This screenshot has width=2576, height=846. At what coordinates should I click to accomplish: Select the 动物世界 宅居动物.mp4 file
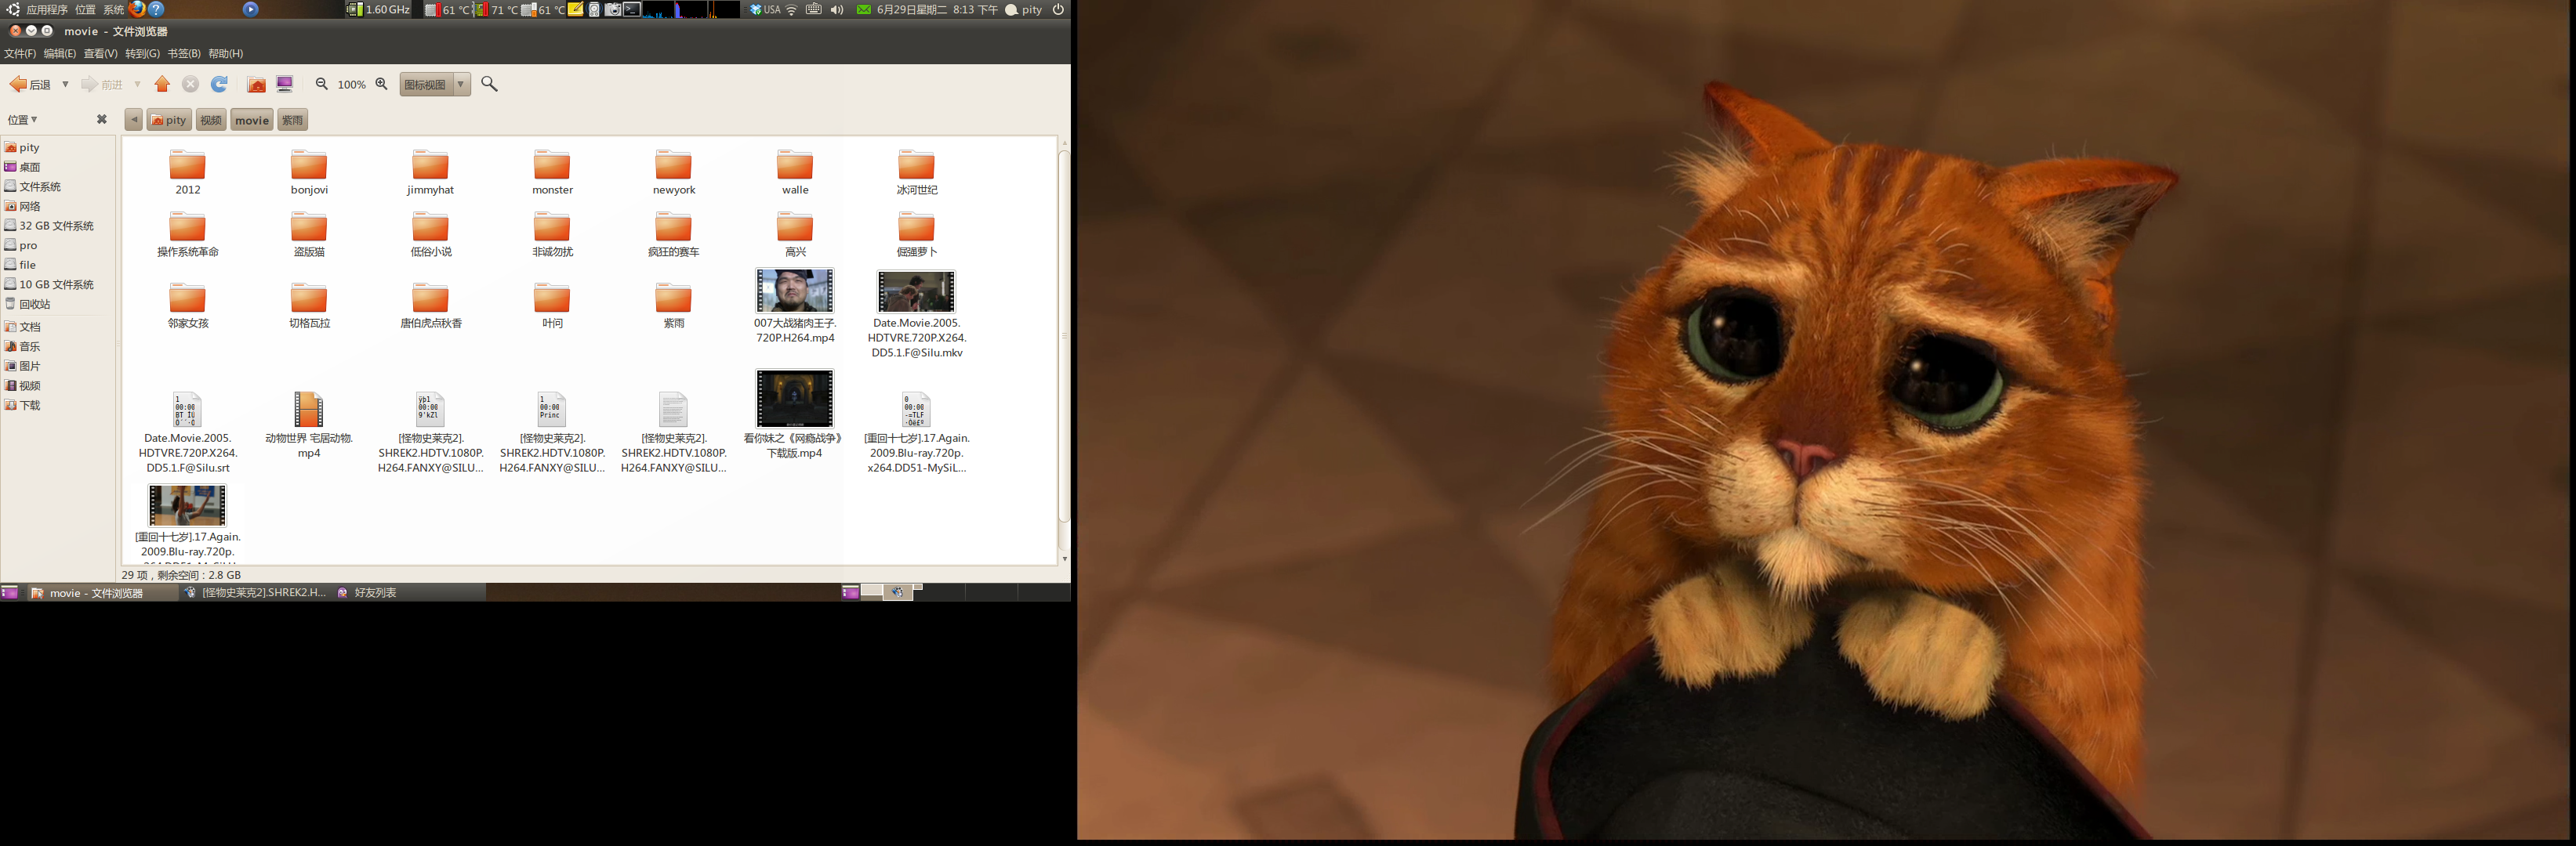(x=309, y=425)
